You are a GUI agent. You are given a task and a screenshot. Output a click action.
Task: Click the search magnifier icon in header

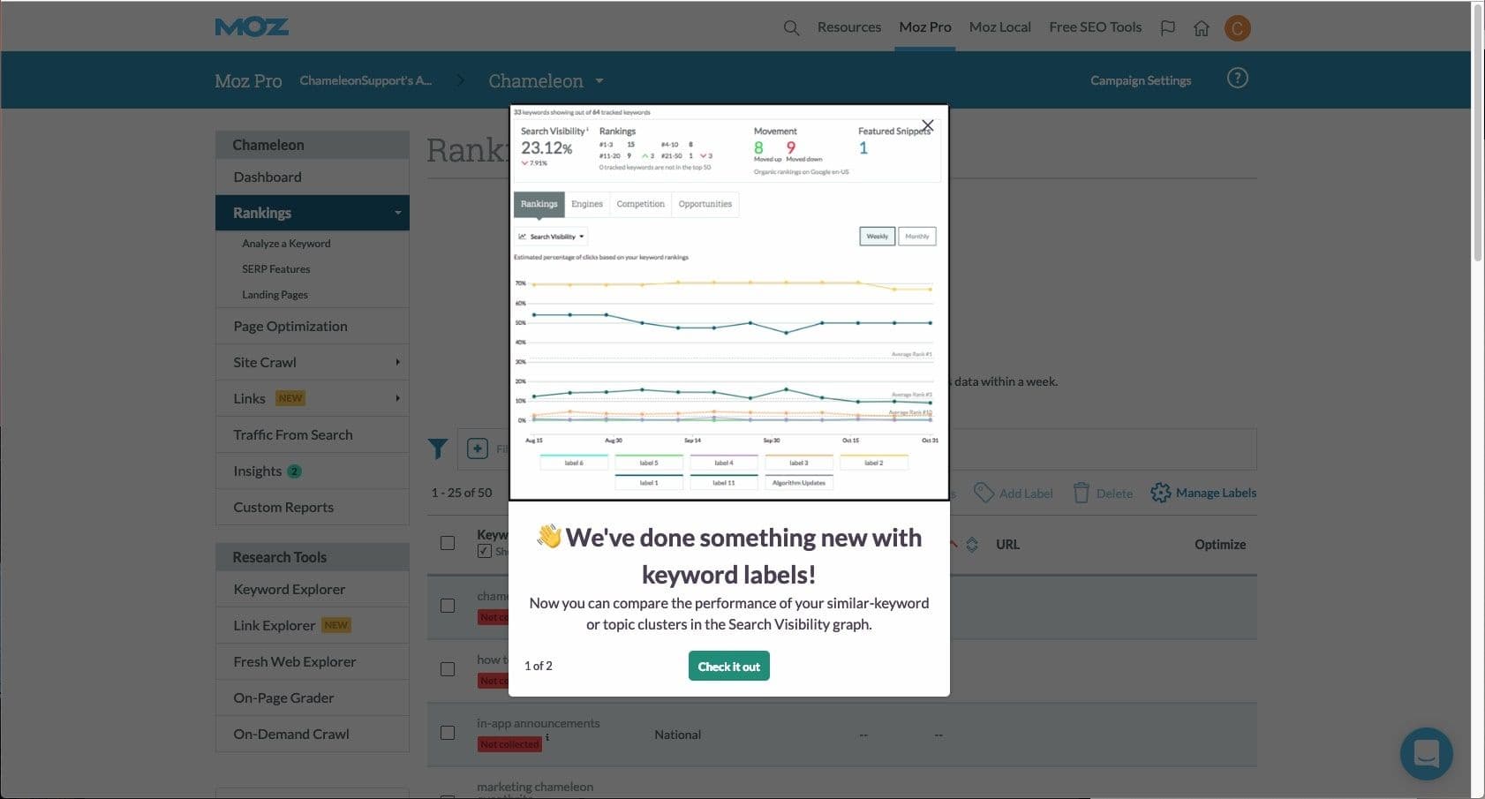point(791,28)
